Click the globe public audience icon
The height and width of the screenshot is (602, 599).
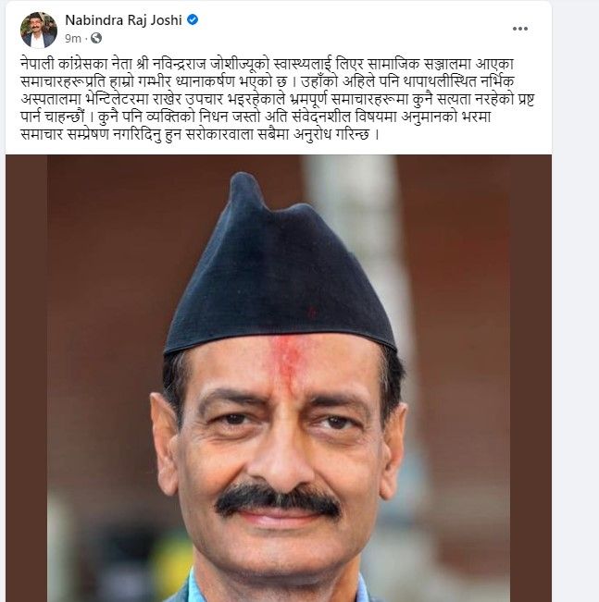tap(96, 38)
